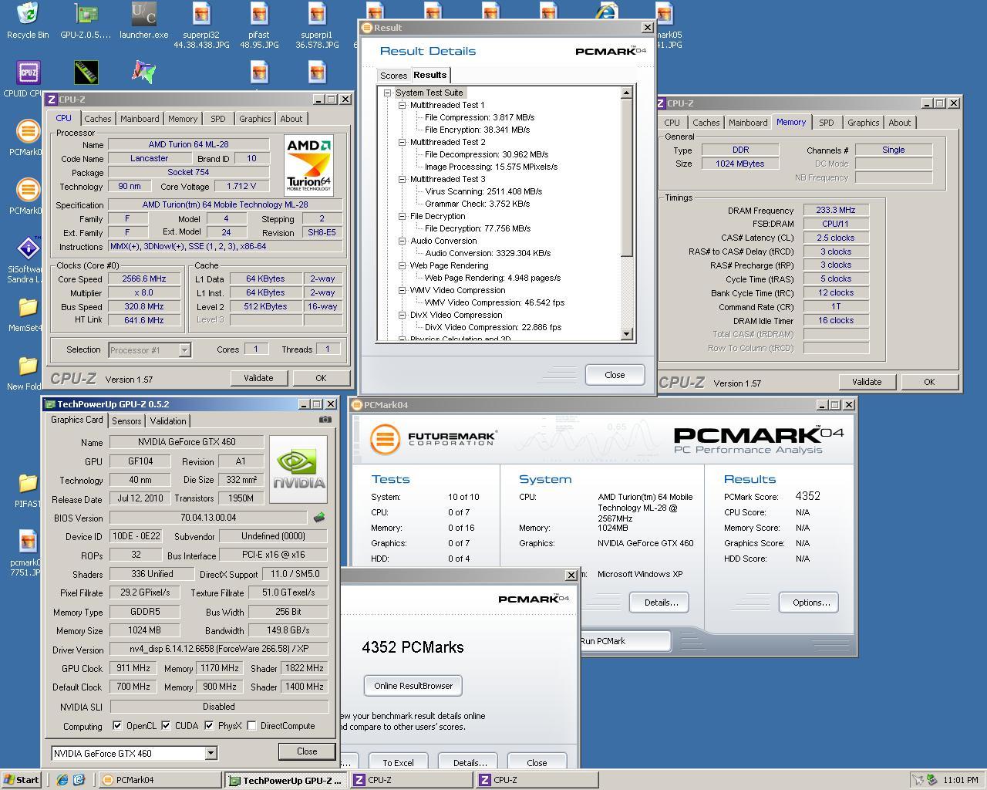Click the results tree scroll down arrow
Image resolution: width=987 pixels, height=790 pixels.
click(x=626, y=335)
